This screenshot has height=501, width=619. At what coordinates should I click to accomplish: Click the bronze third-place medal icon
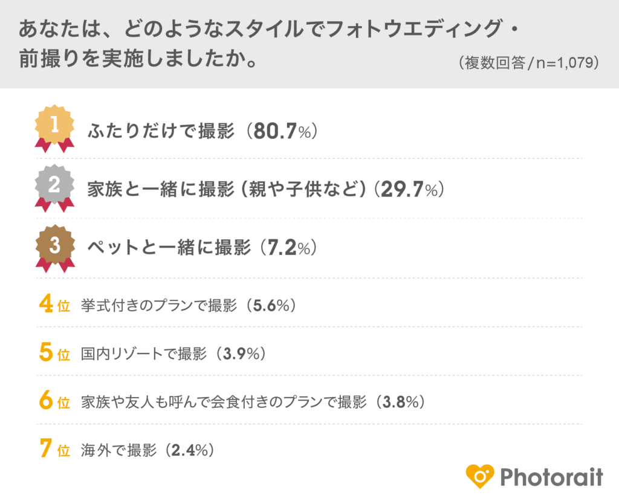click(54, 246)
